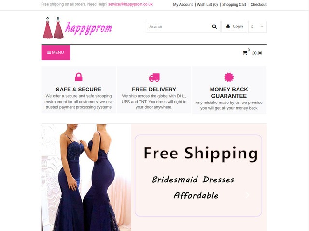Click the pink padlock Safe & Secure icon
The width and height of the screenshot is (309, 231).
tap(79, 77)
